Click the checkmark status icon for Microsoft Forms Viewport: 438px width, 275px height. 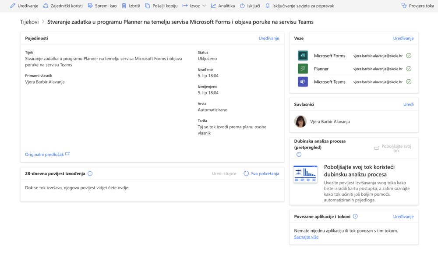tap(409, 56)
